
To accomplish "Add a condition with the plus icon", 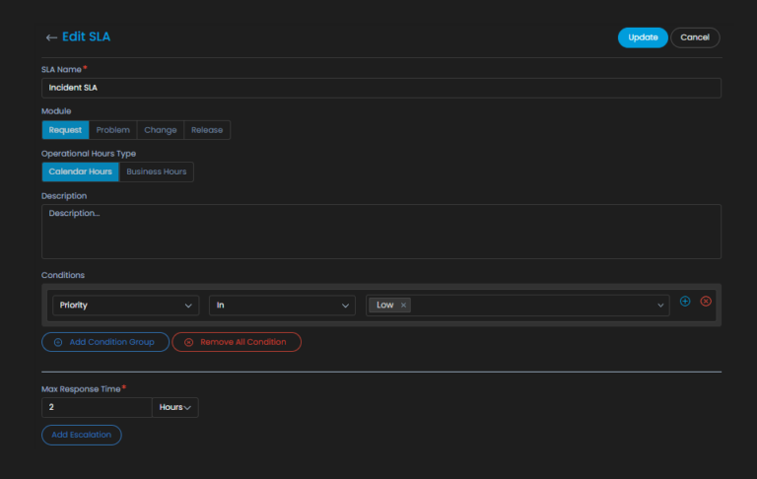I will point(685,302).
